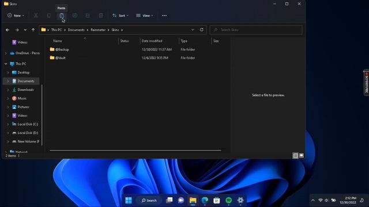This screenshot has width=369, height=207.
Task: Go up one folder level arrow
Action: (33, 30)
